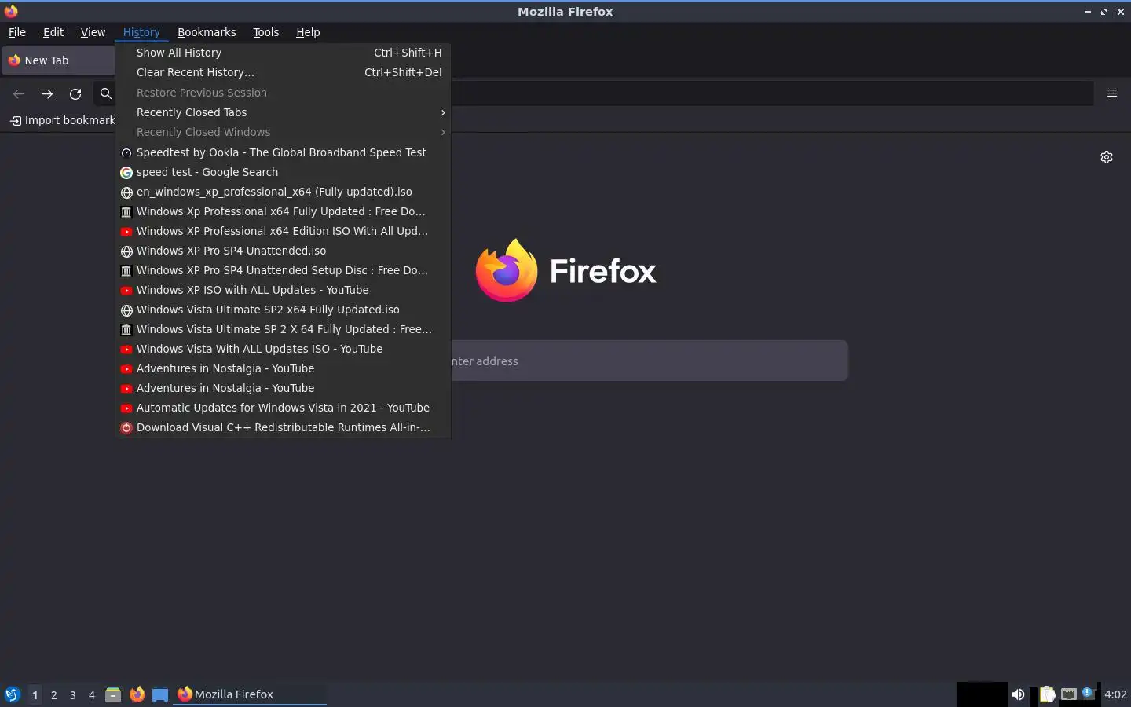Viewport: 1131px width, 707px height.
Task: Open the hamburger application menu
Action: tap(1112, 93)
